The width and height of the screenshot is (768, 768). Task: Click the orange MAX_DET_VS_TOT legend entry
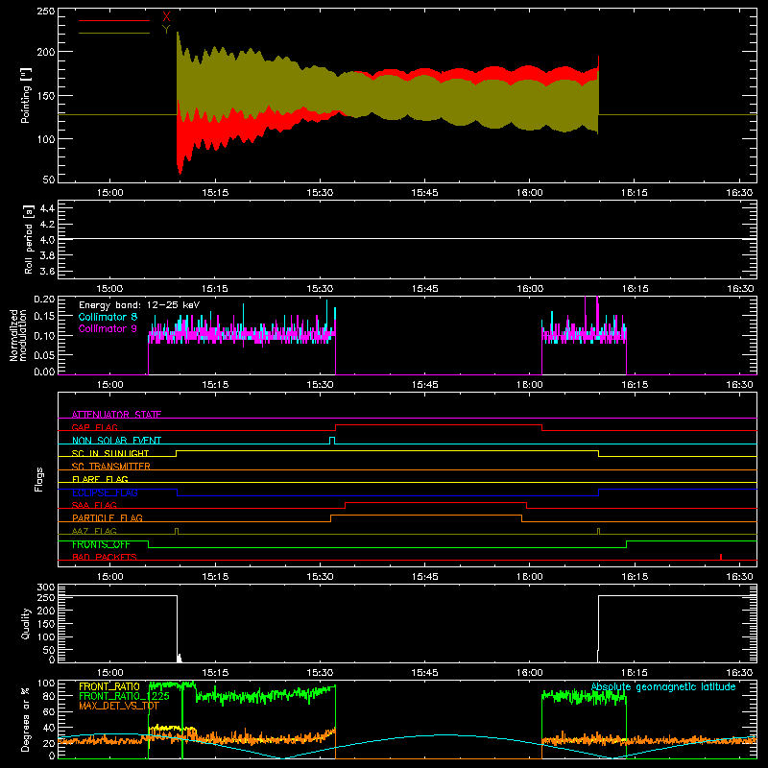click(119, 706)
